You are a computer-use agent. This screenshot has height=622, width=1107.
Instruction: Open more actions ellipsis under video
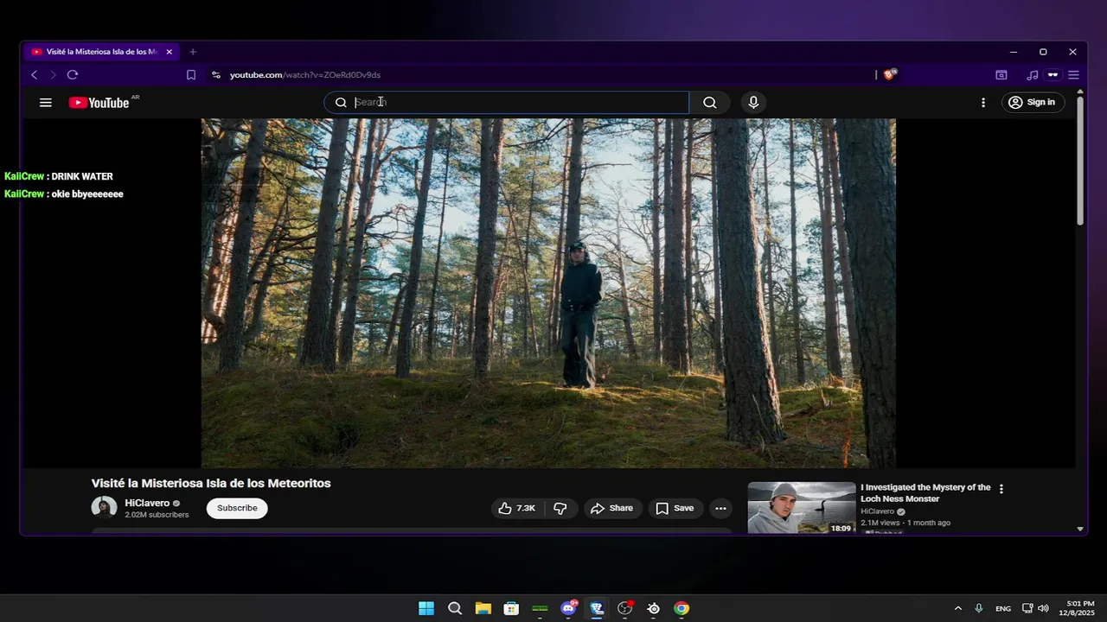pyautogui.click(x=720, y=508)
